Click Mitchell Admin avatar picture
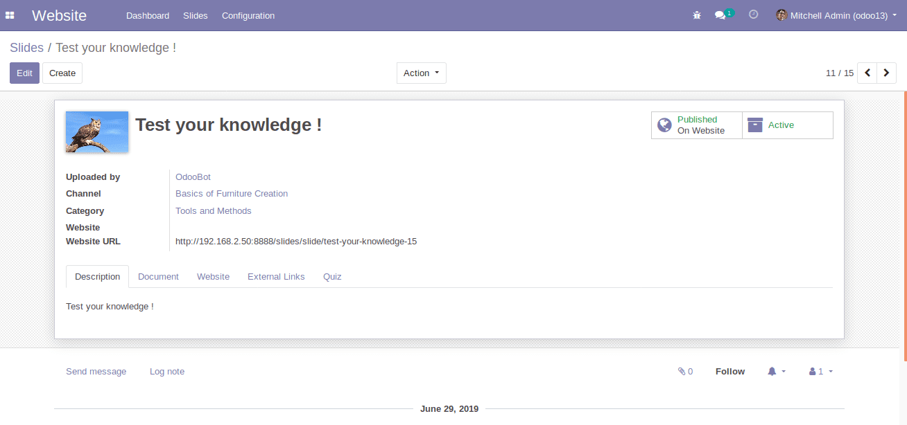Viewport: 907px width, 425px height. pos(781,15)
